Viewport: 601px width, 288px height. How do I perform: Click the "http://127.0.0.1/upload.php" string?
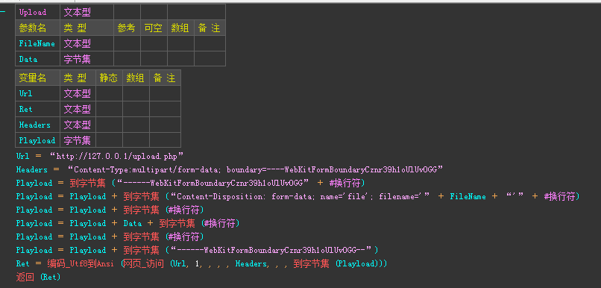pyautogui.click(x=117, y=157)
